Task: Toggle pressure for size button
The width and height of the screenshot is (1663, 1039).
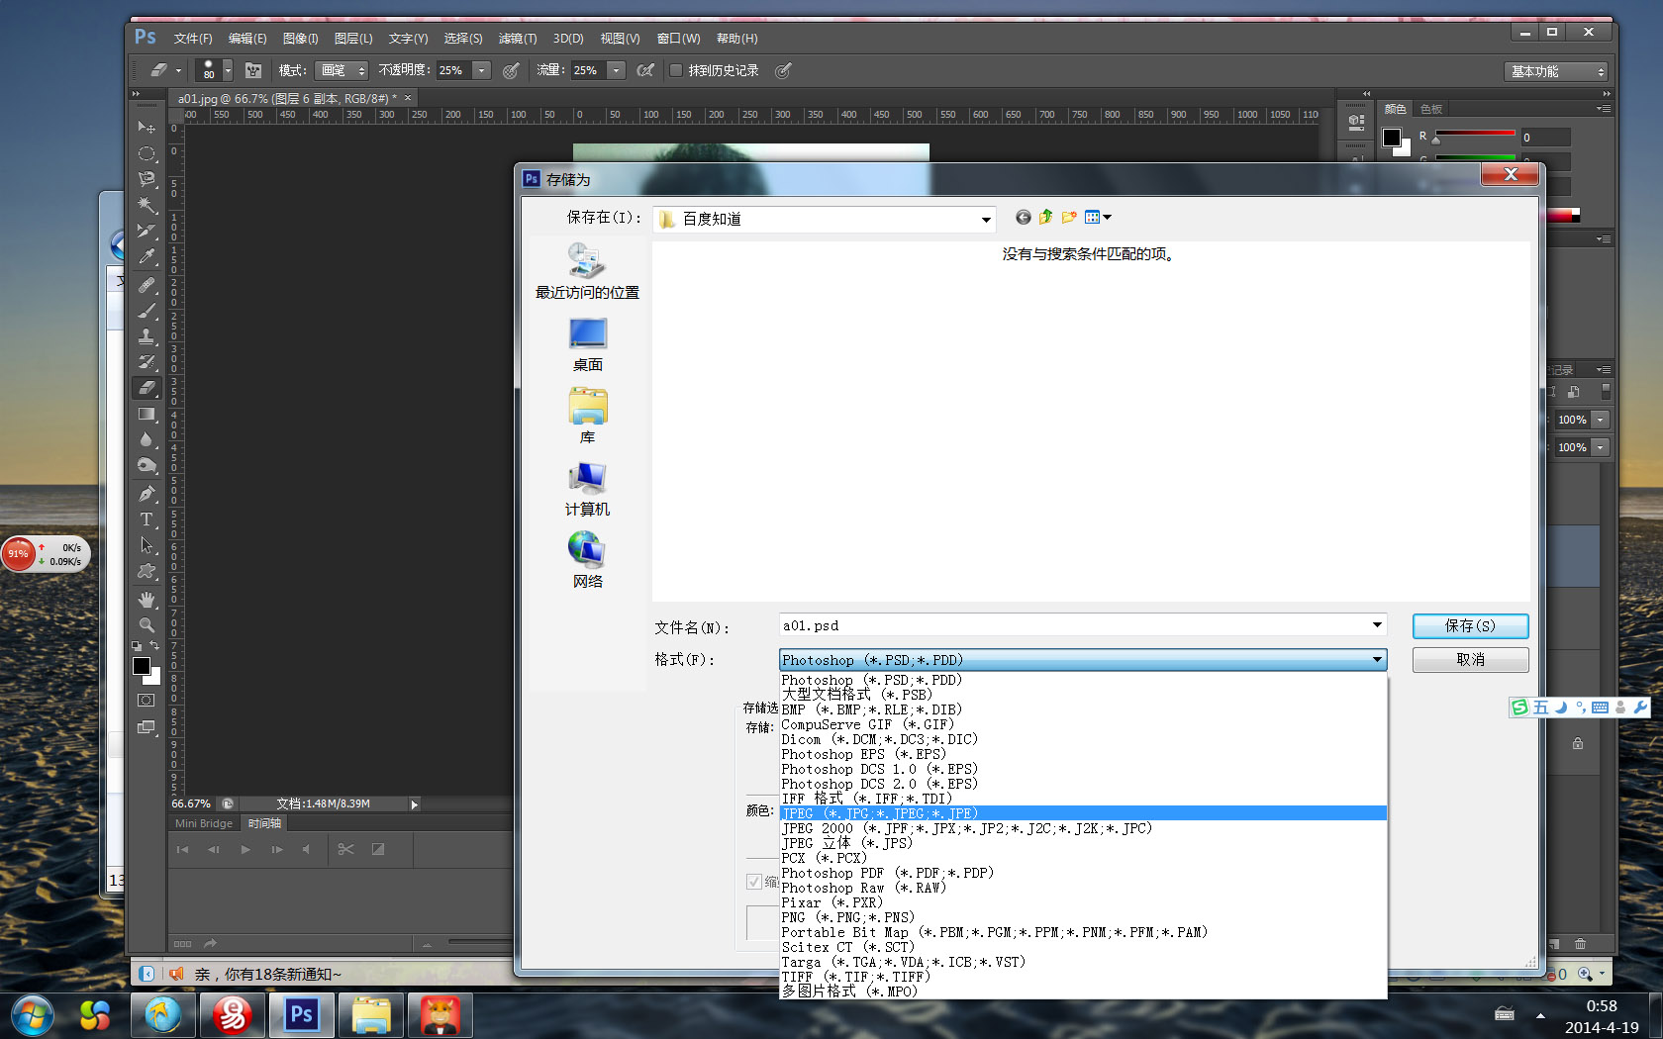Action: (783, 70)
